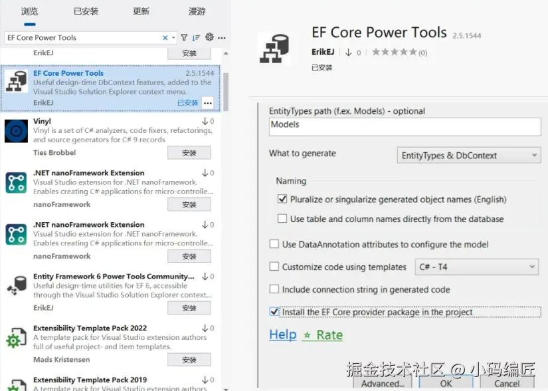Switch to the 漫游 tab
The height and width of the screenshot is (391, 548).
pos(197,11)
